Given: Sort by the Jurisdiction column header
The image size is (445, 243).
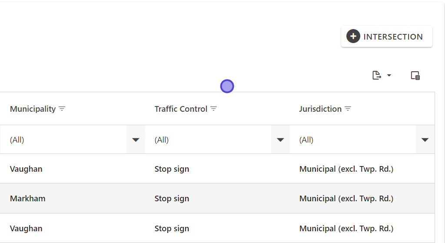Looking at the screenshot, I should coord(320,109).
